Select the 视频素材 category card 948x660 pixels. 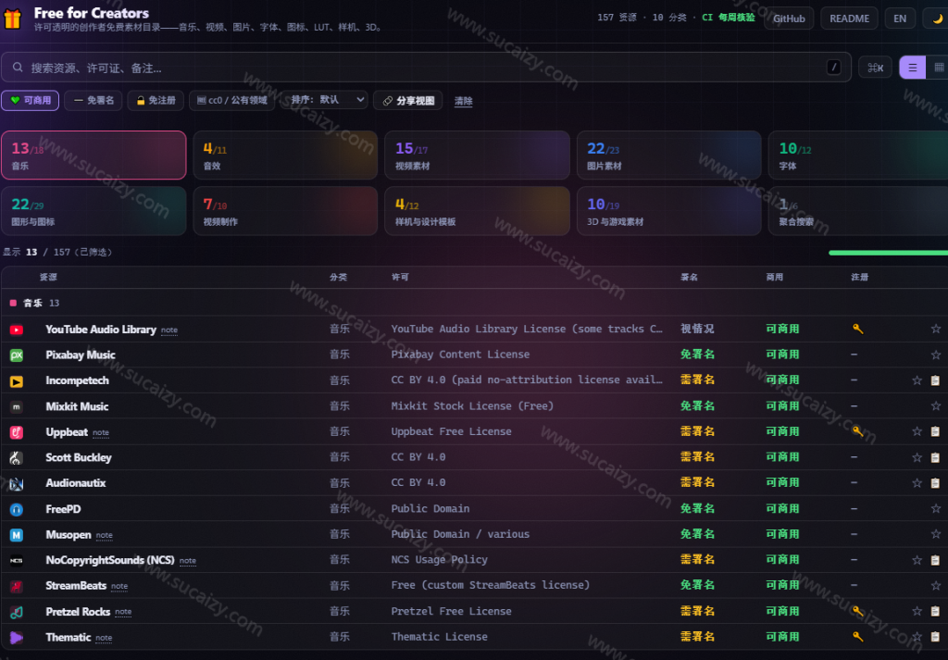pyautogui.click(x=477, y=156)
